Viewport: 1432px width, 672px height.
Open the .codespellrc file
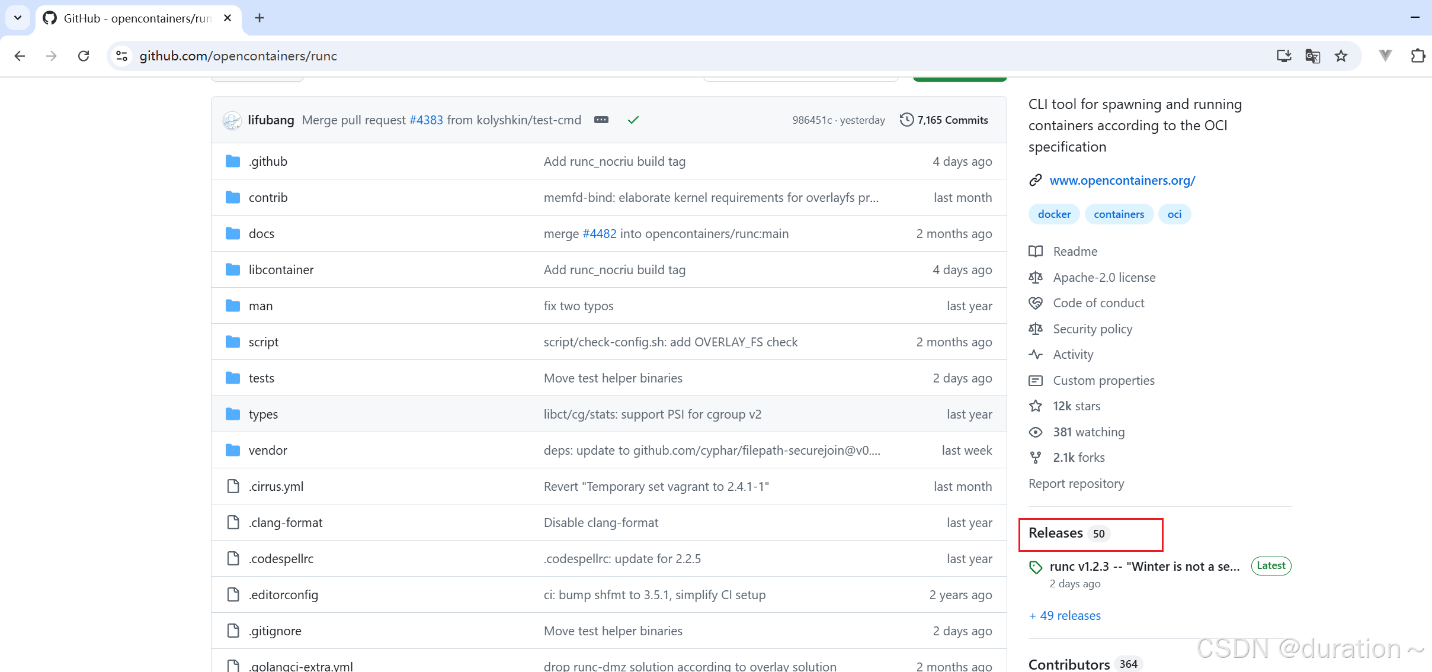281,558
